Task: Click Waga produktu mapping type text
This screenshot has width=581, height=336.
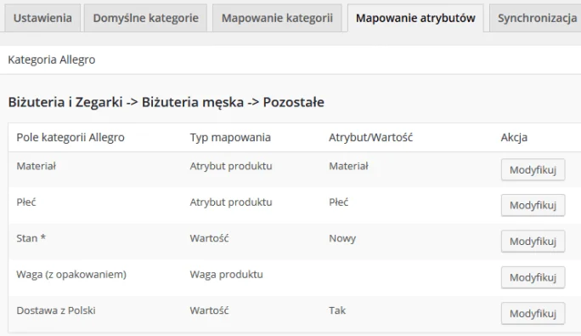Action: pyautogui.click(x=227, y=275)
